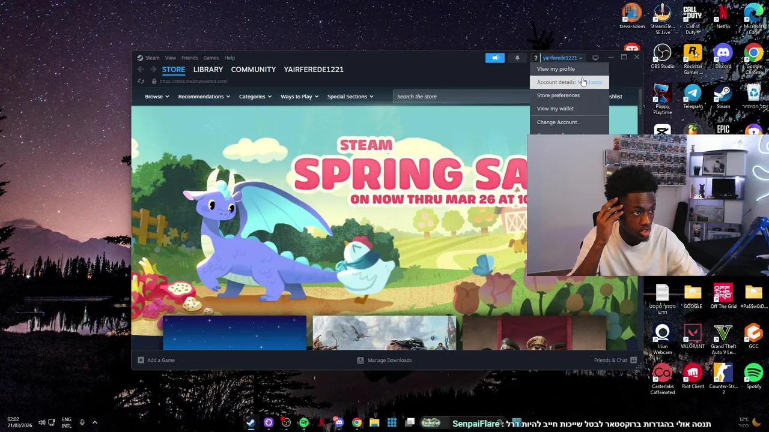Screen dimensions: 769x432
Task: Open the Help menu
Action: click(x=229, y=58)
